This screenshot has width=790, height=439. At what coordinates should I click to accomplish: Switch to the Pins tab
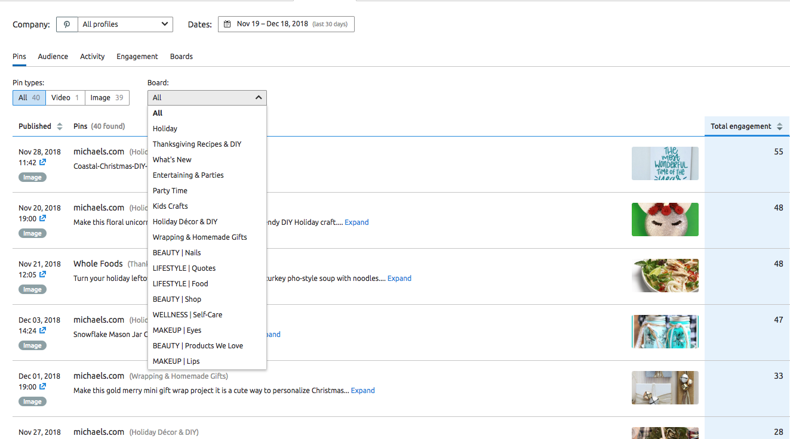pyautogui.click(x=19, y=57)
